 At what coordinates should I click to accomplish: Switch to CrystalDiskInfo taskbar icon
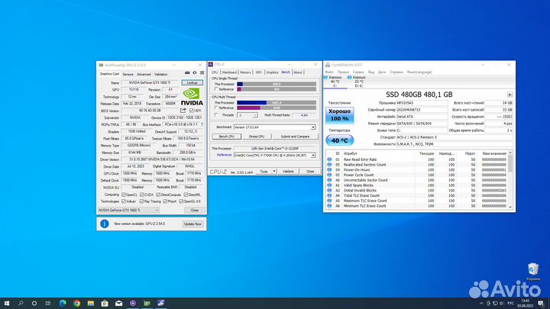pyautogui.click(x=160, y=303)
